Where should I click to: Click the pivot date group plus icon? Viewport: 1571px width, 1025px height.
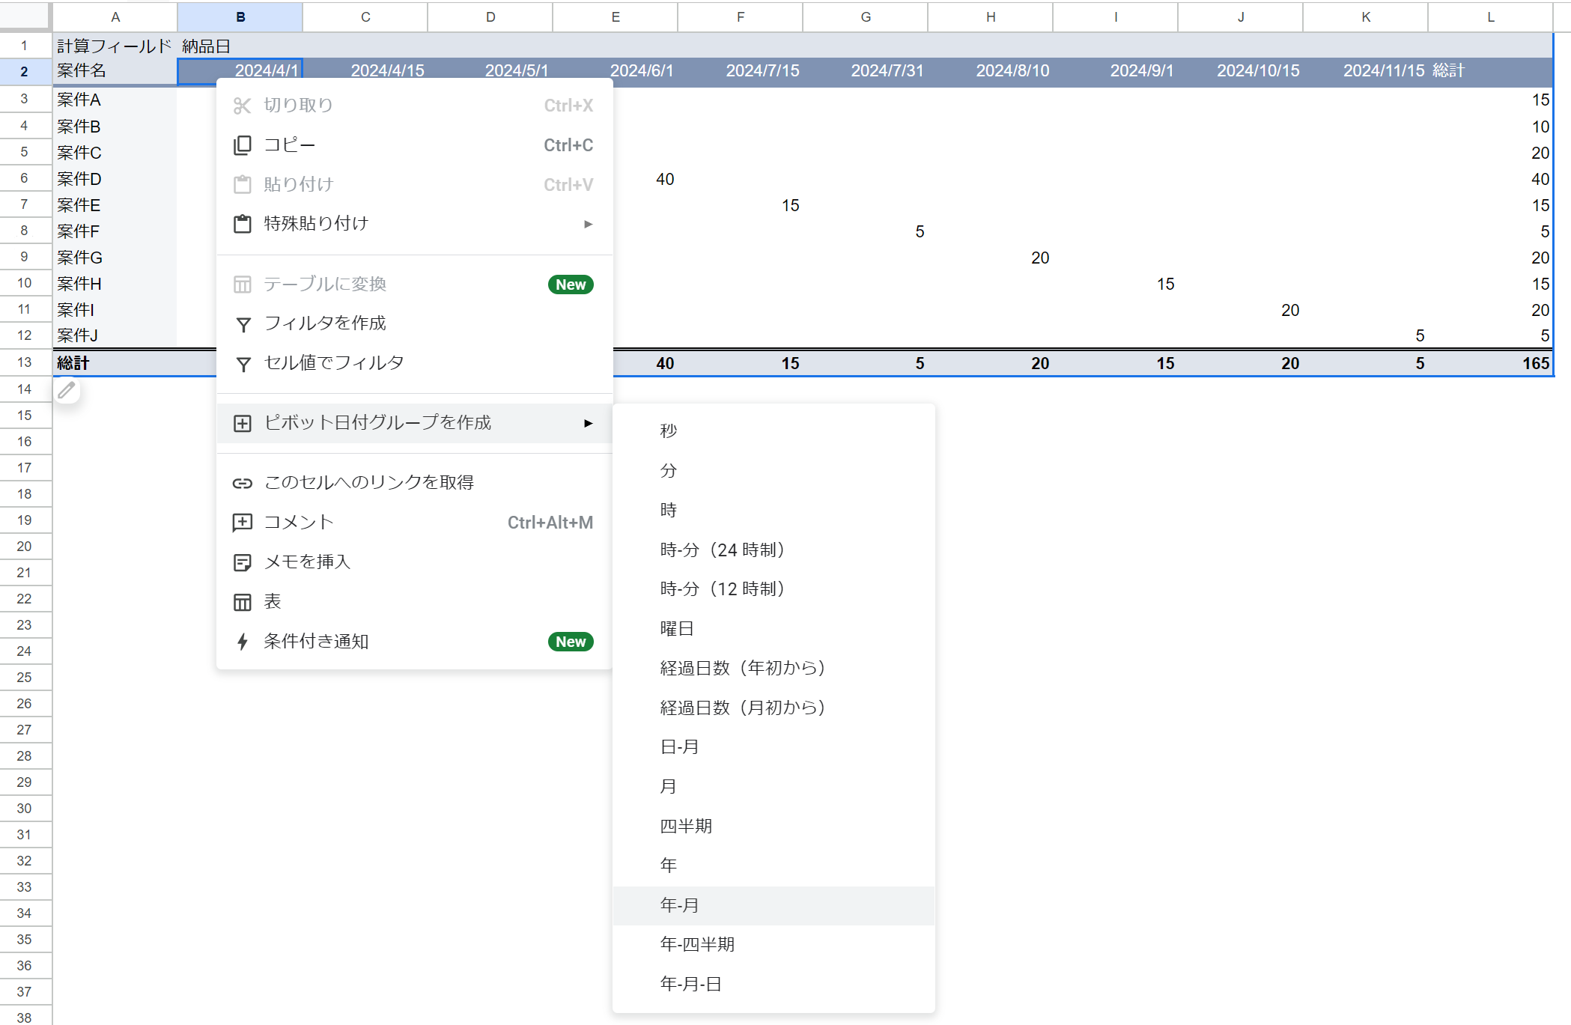(242, 424)
